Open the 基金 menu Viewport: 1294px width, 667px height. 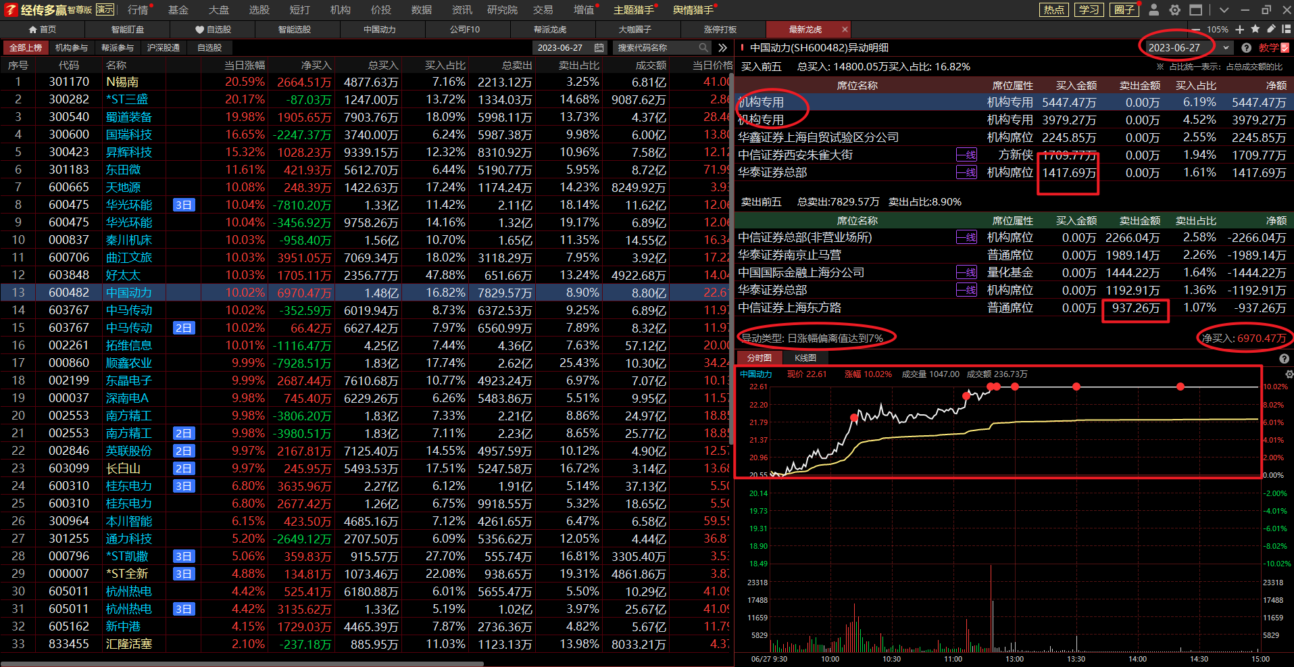pyautogui.click(x=178, y=9)
